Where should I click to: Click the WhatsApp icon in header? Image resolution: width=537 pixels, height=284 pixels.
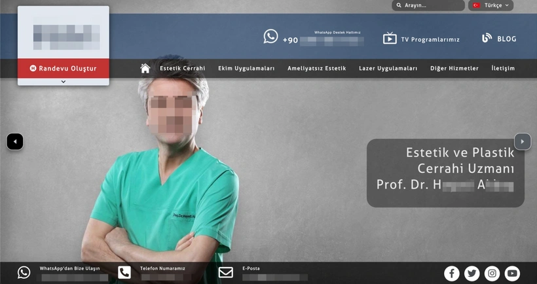pos(270,37)
